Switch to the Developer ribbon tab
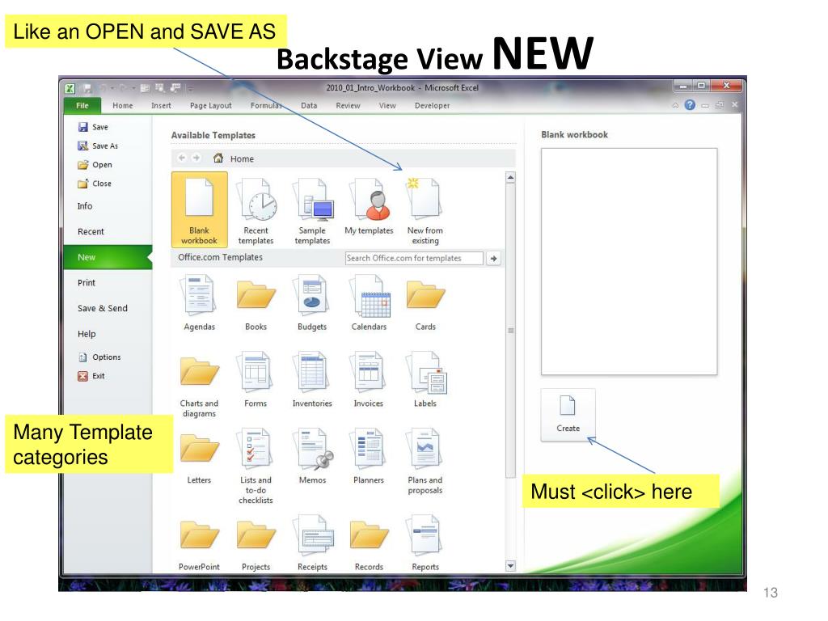This screenshot has height=621, width=828. (x=432, y=106)
